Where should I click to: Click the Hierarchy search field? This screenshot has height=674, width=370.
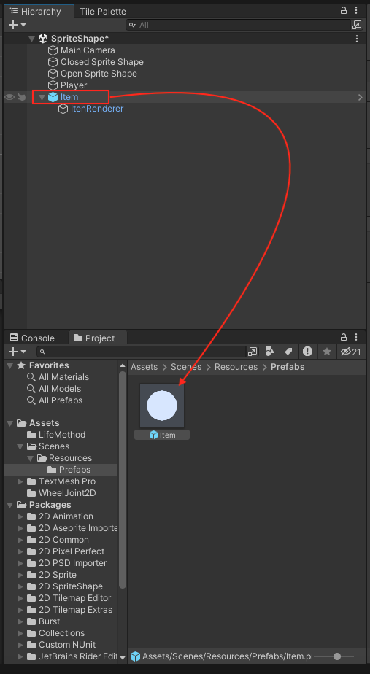tap(239, 25)
